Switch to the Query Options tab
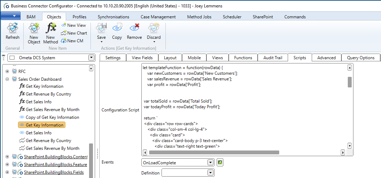Screen dimensions: 381x178 (x=361, y=58)
